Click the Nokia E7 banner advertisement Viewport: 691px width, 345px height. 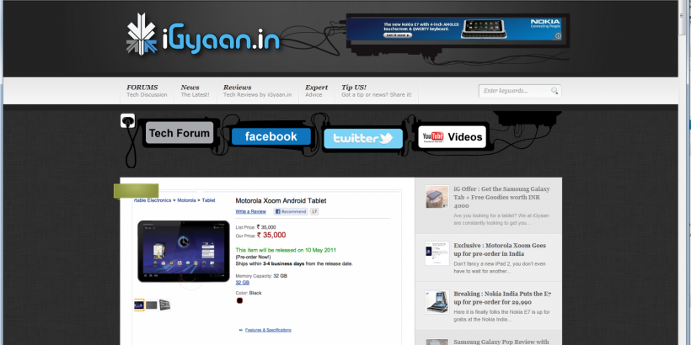456,28
